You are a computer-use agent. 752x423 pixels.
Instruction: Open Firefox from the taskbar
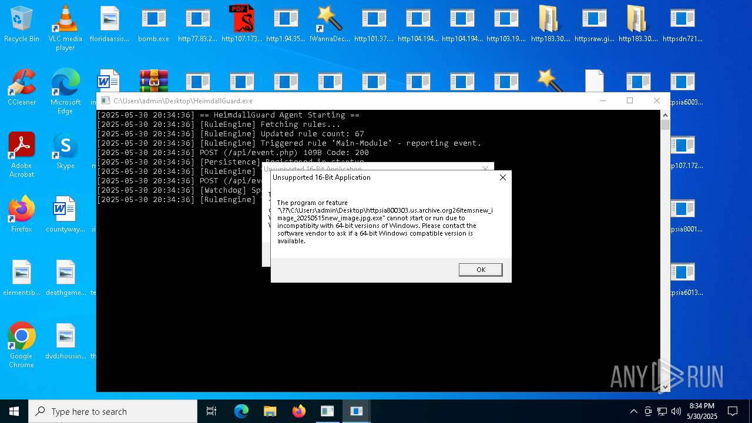coord(299,411)
